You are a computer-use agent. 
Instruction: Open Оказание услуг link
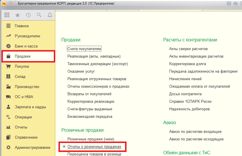click(x=81, y=71)
